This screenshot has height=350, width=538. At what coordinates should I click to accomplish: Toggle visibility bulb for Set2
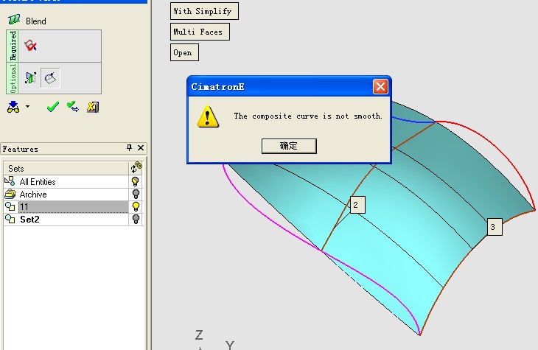(x=136, y=220)
